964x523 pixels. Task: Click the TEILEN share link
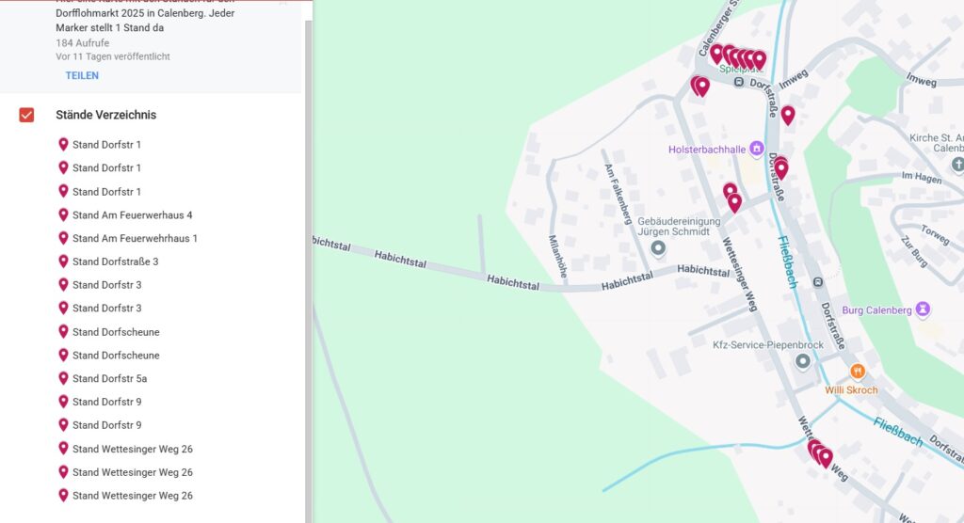click(x=82, y=75)
